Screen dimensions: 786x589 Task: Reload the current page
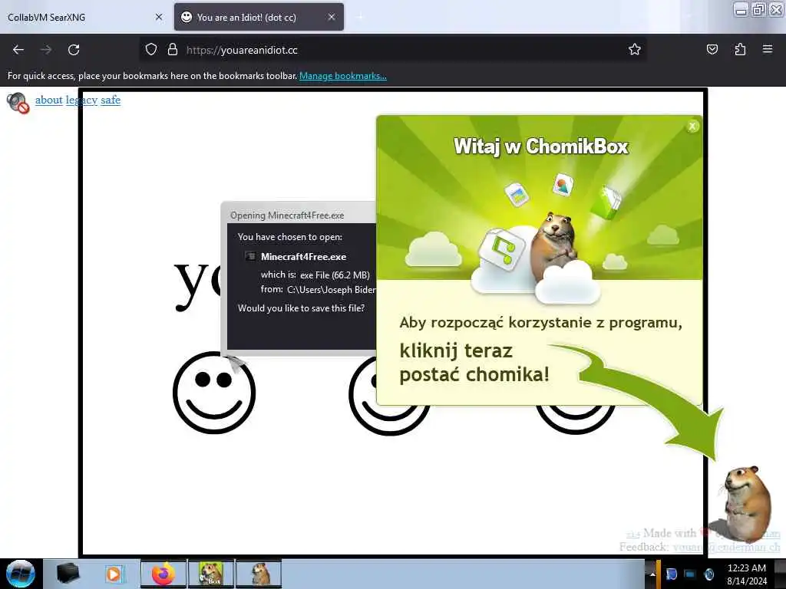[x=74, y=50]
